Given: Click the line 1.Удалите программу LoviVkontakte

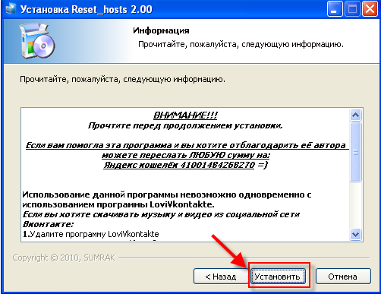Looking at the screenshot, I should [91, 234].
